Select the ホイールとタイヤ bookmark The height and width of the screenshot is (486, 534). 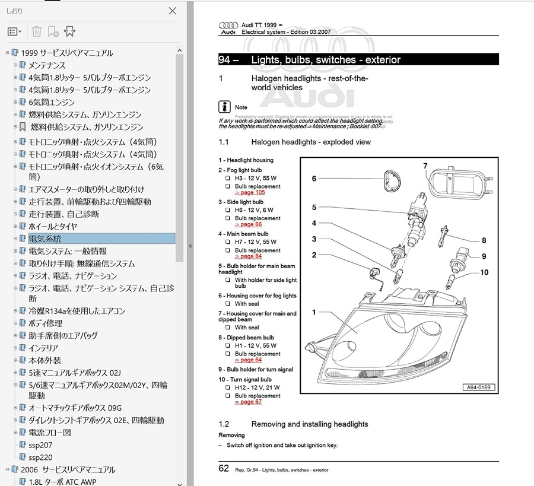53,227
